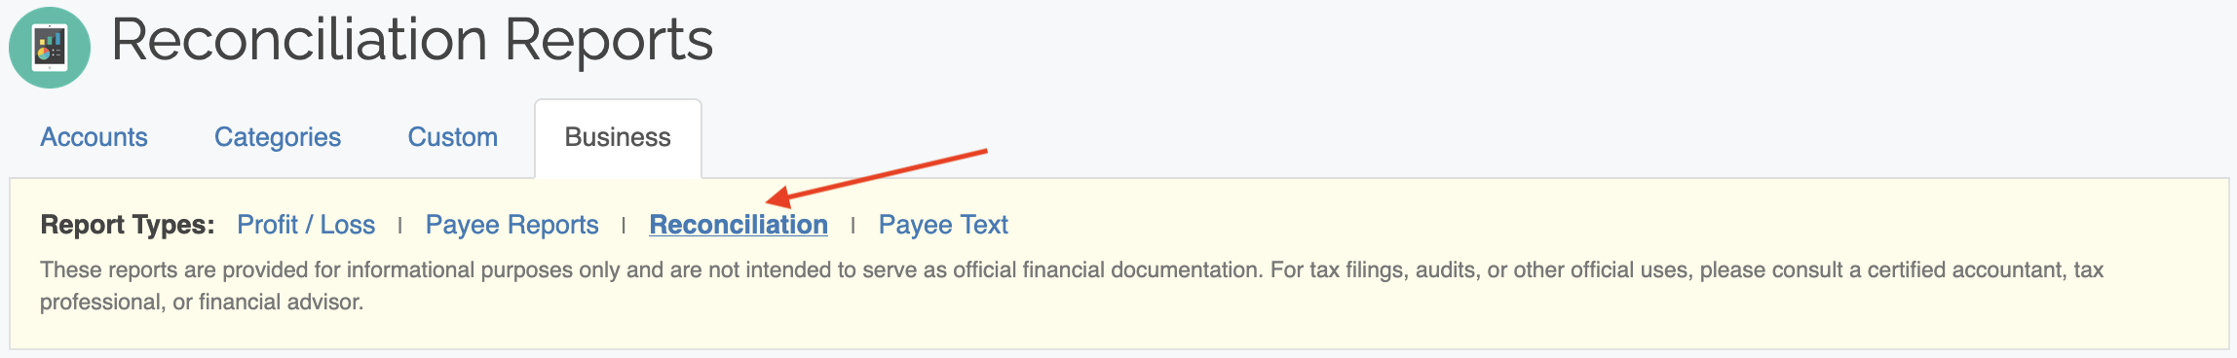Screen dimensions: 2237x358
Task: Open the Payee Text report type
Action: (x=943, y=225)
